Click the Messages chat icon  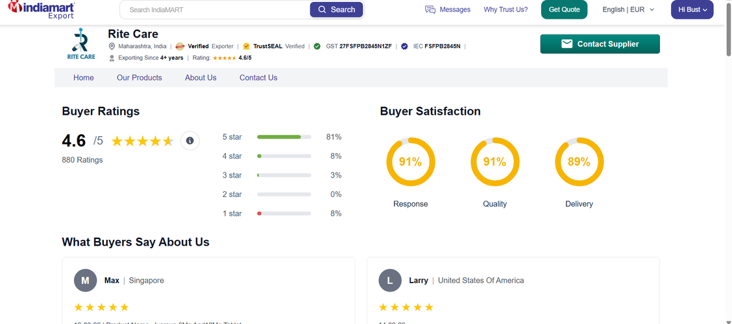coord(430,10)
